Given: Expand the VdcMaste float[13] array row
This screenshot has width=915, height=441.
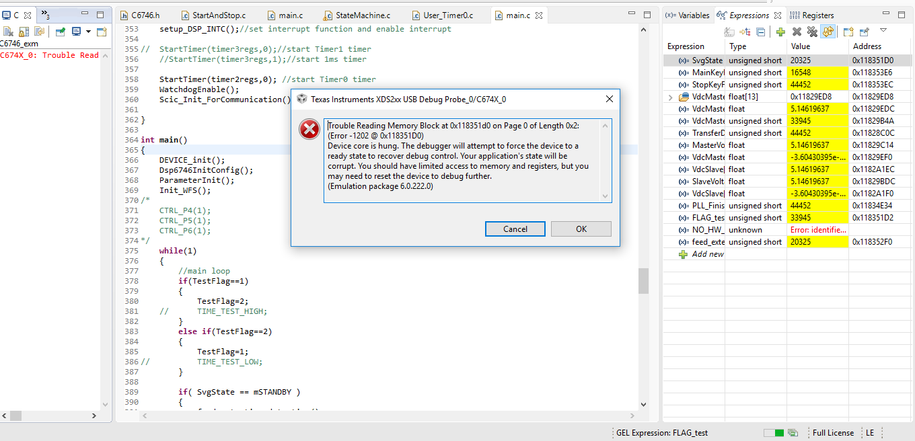Looking at the screenshot, I should [670, 97].
